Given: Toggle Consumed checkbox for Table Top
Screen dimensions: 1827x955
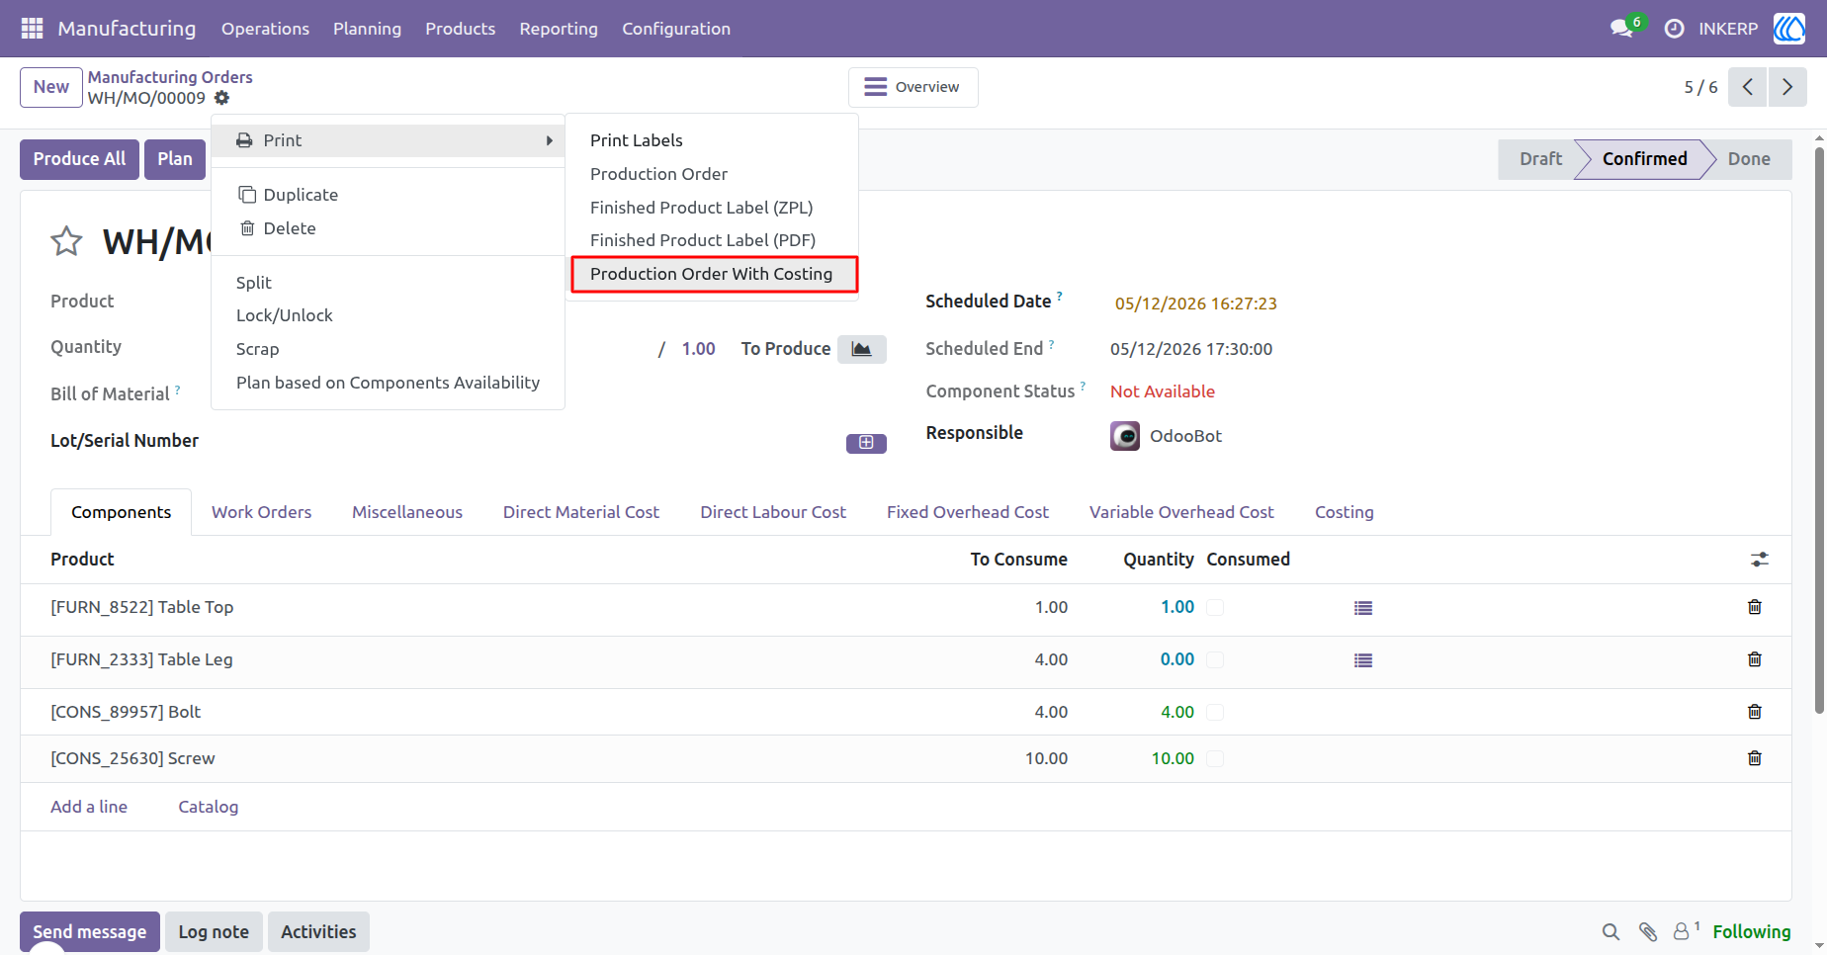Looking at the screenshot, I should coord(1215,607).
